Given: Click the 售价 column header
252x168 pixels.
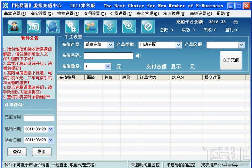Looking at the screenshot, I should (111, 78).
